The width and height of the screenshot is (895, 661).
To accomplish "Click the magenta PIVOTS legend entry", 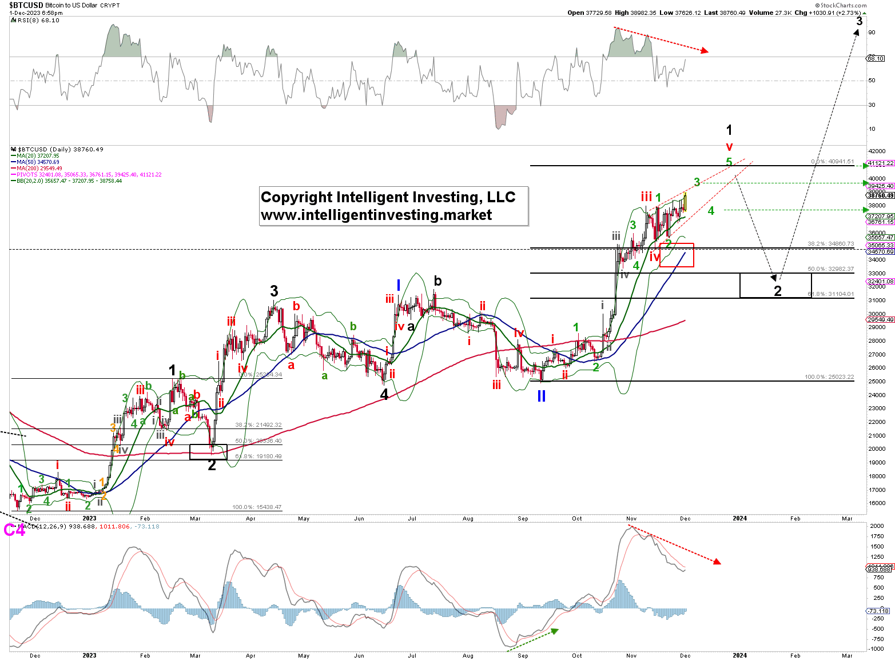I will (x=89, y=174).
